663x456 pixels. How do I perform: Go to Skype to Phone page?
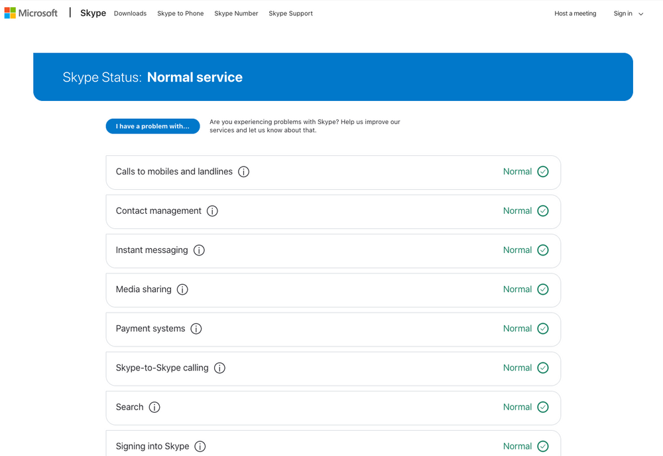point(180,13)
